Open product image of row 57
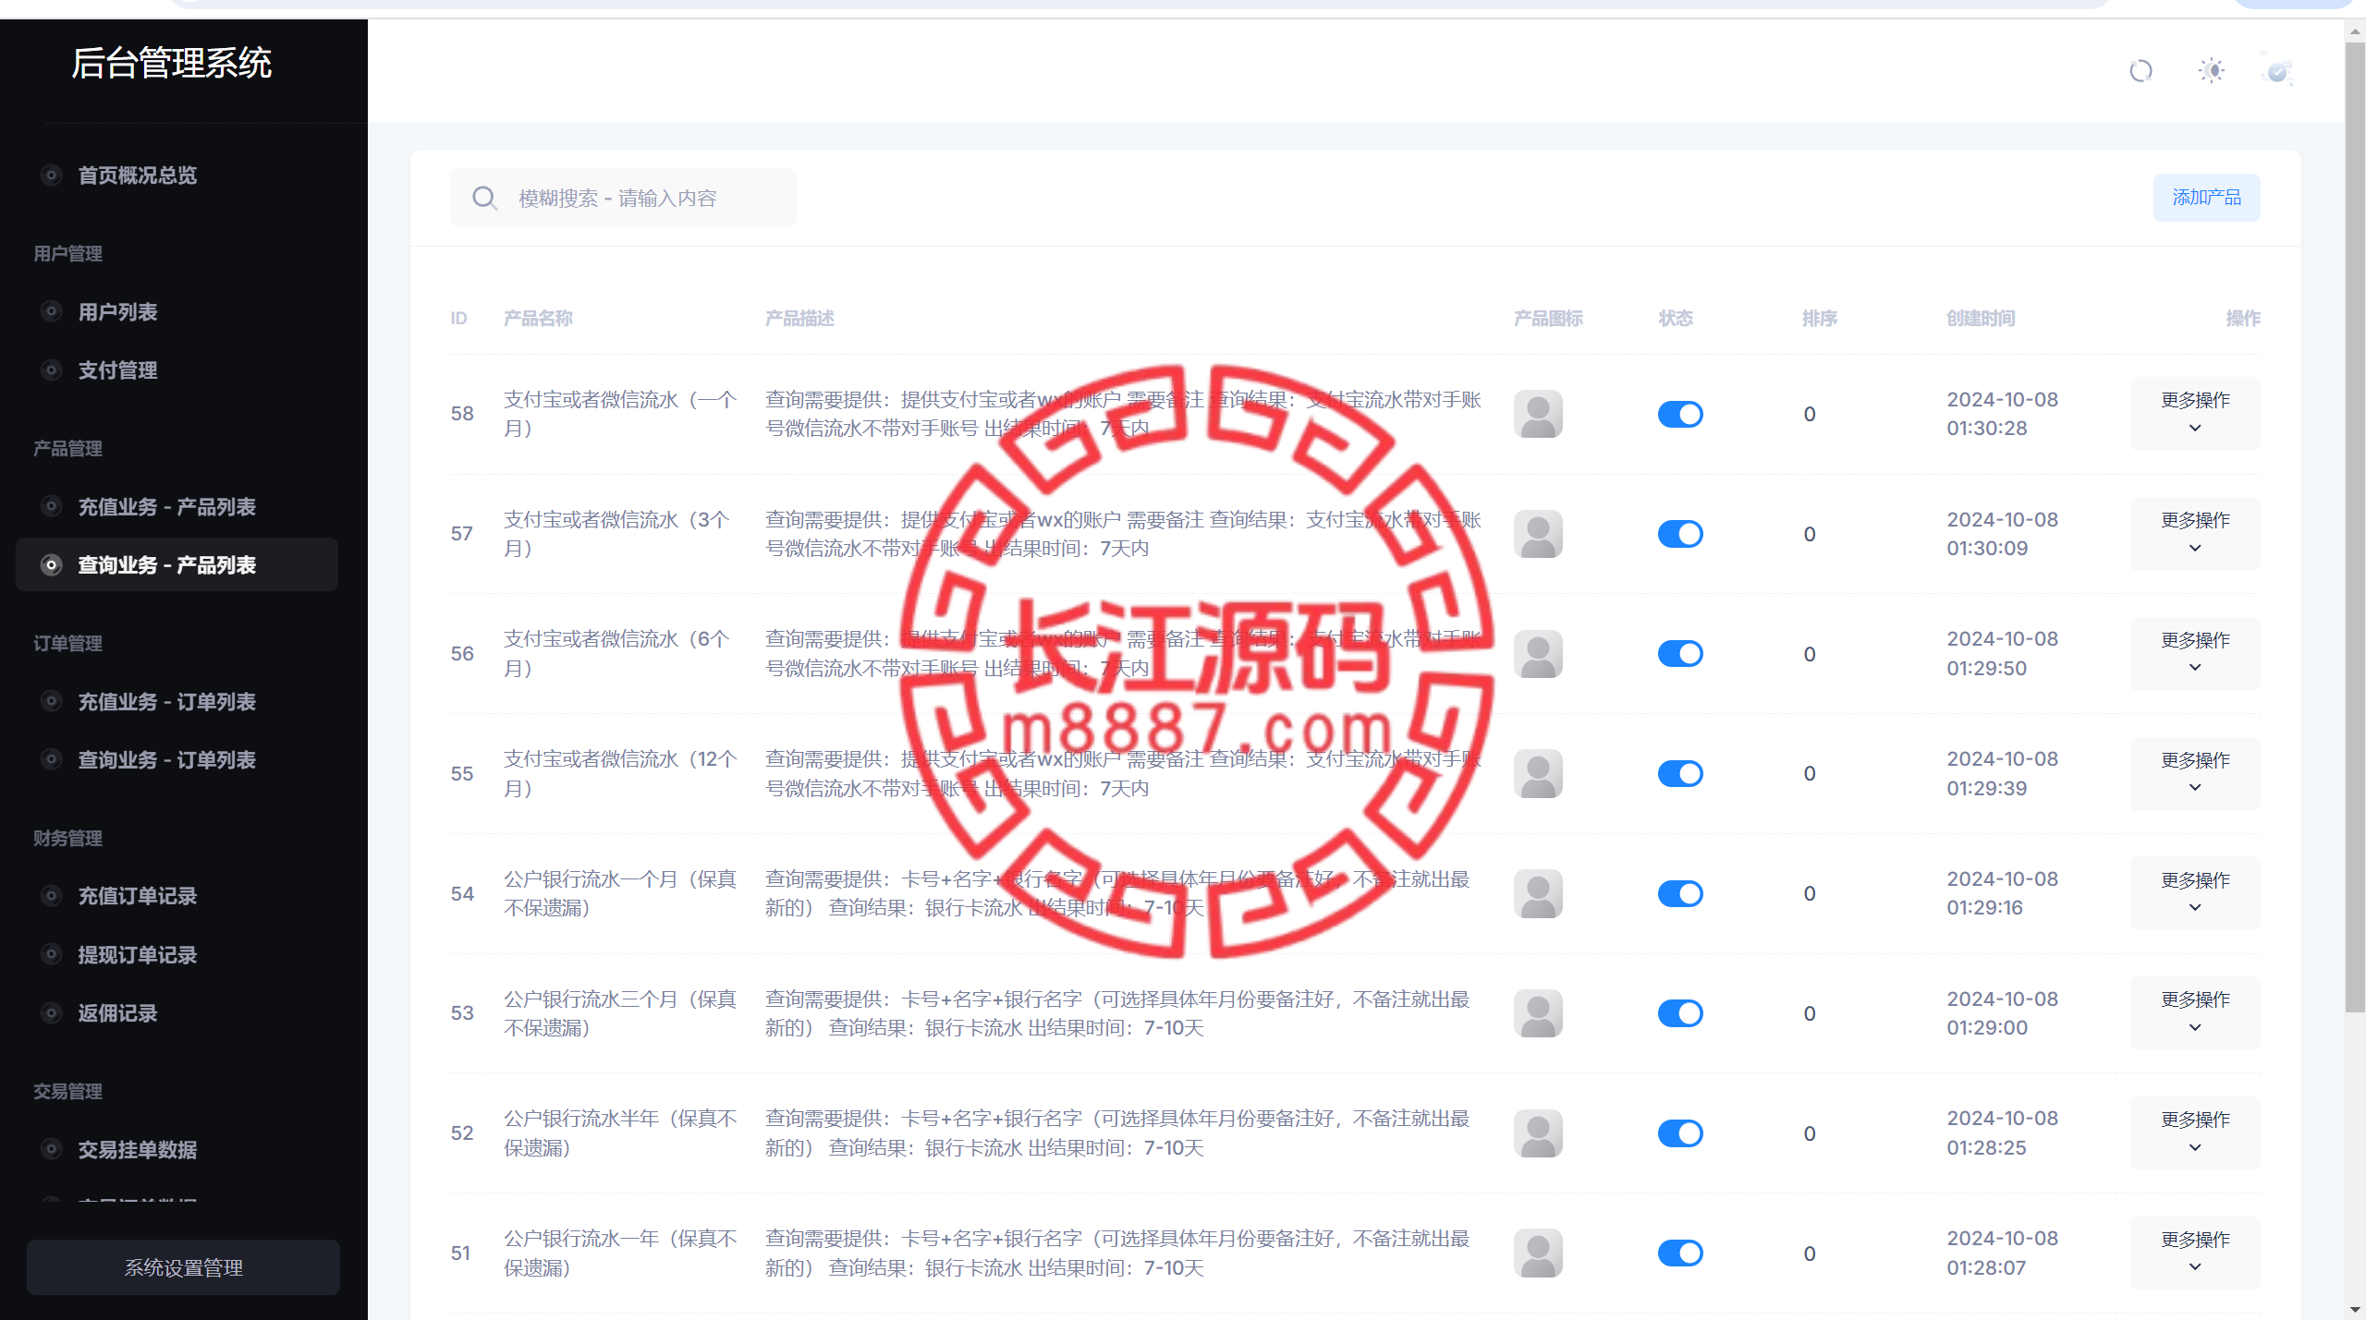 [x=1538, y=534]
